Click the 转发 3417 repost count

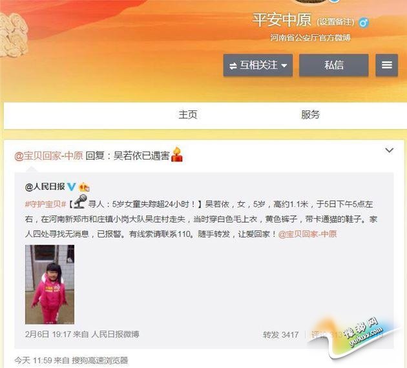(280, 335)
